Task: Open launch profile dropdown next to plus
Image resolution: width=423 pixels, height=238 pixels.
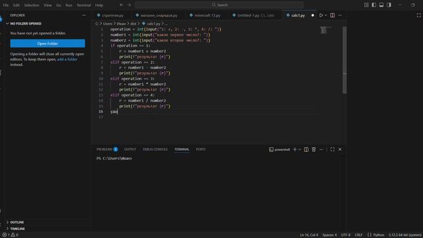Action: [x=299, y=149]
